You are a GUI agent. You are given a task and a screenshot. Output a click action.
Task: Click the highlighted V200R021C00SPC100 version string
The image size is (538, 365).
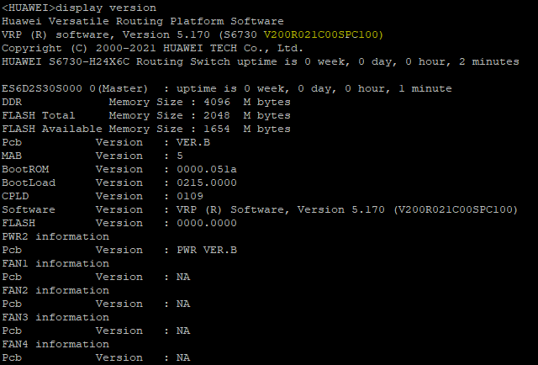pos(324,34)
